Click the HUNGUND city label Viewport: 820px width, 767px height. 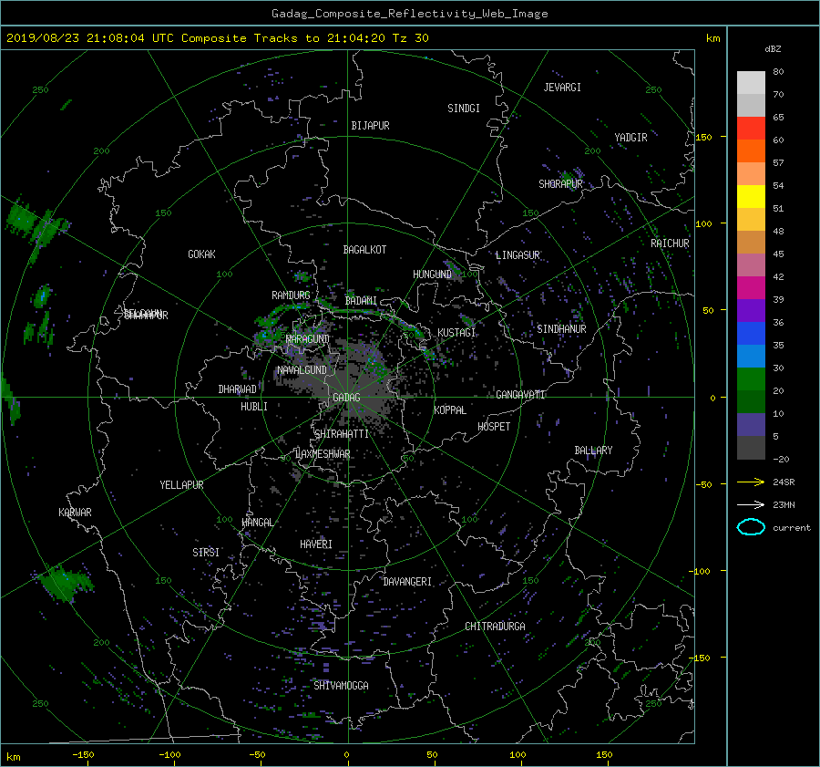[x=432, y=275]
